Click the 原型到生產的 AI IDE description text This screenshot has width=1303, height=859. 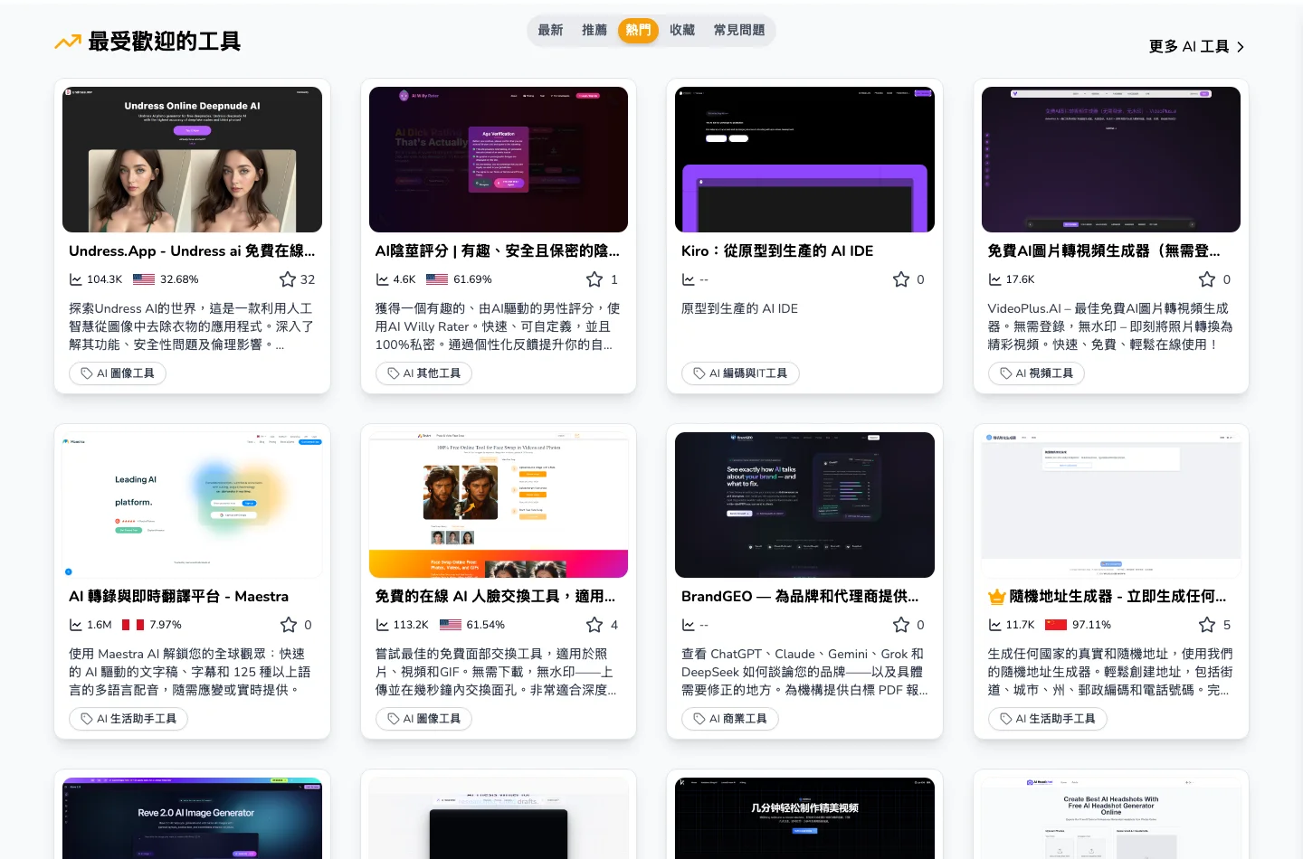[739, 308]
